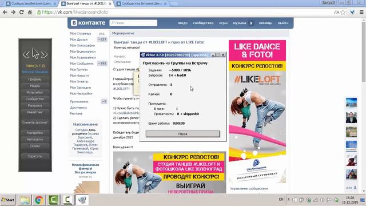Open the Chrome hamburger menu

[361, 12]
